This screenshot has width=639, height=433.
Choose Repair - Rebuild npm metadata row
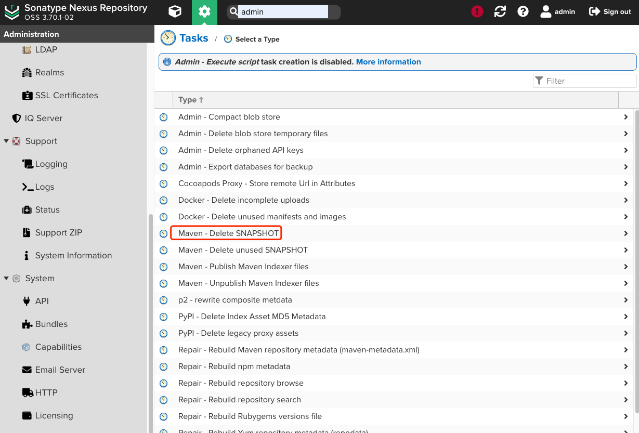(234, 366)
